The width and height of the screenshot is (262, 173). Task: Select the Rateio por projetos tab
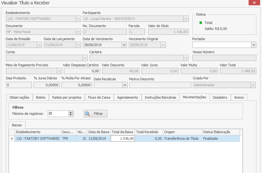(66, 97)
